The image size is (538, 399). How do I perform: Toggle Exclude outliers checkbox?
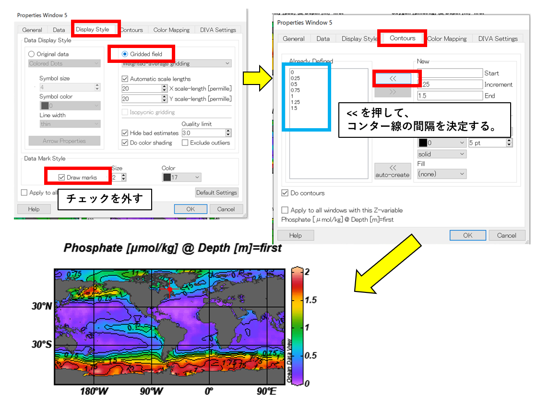click(x=185, y=143)
